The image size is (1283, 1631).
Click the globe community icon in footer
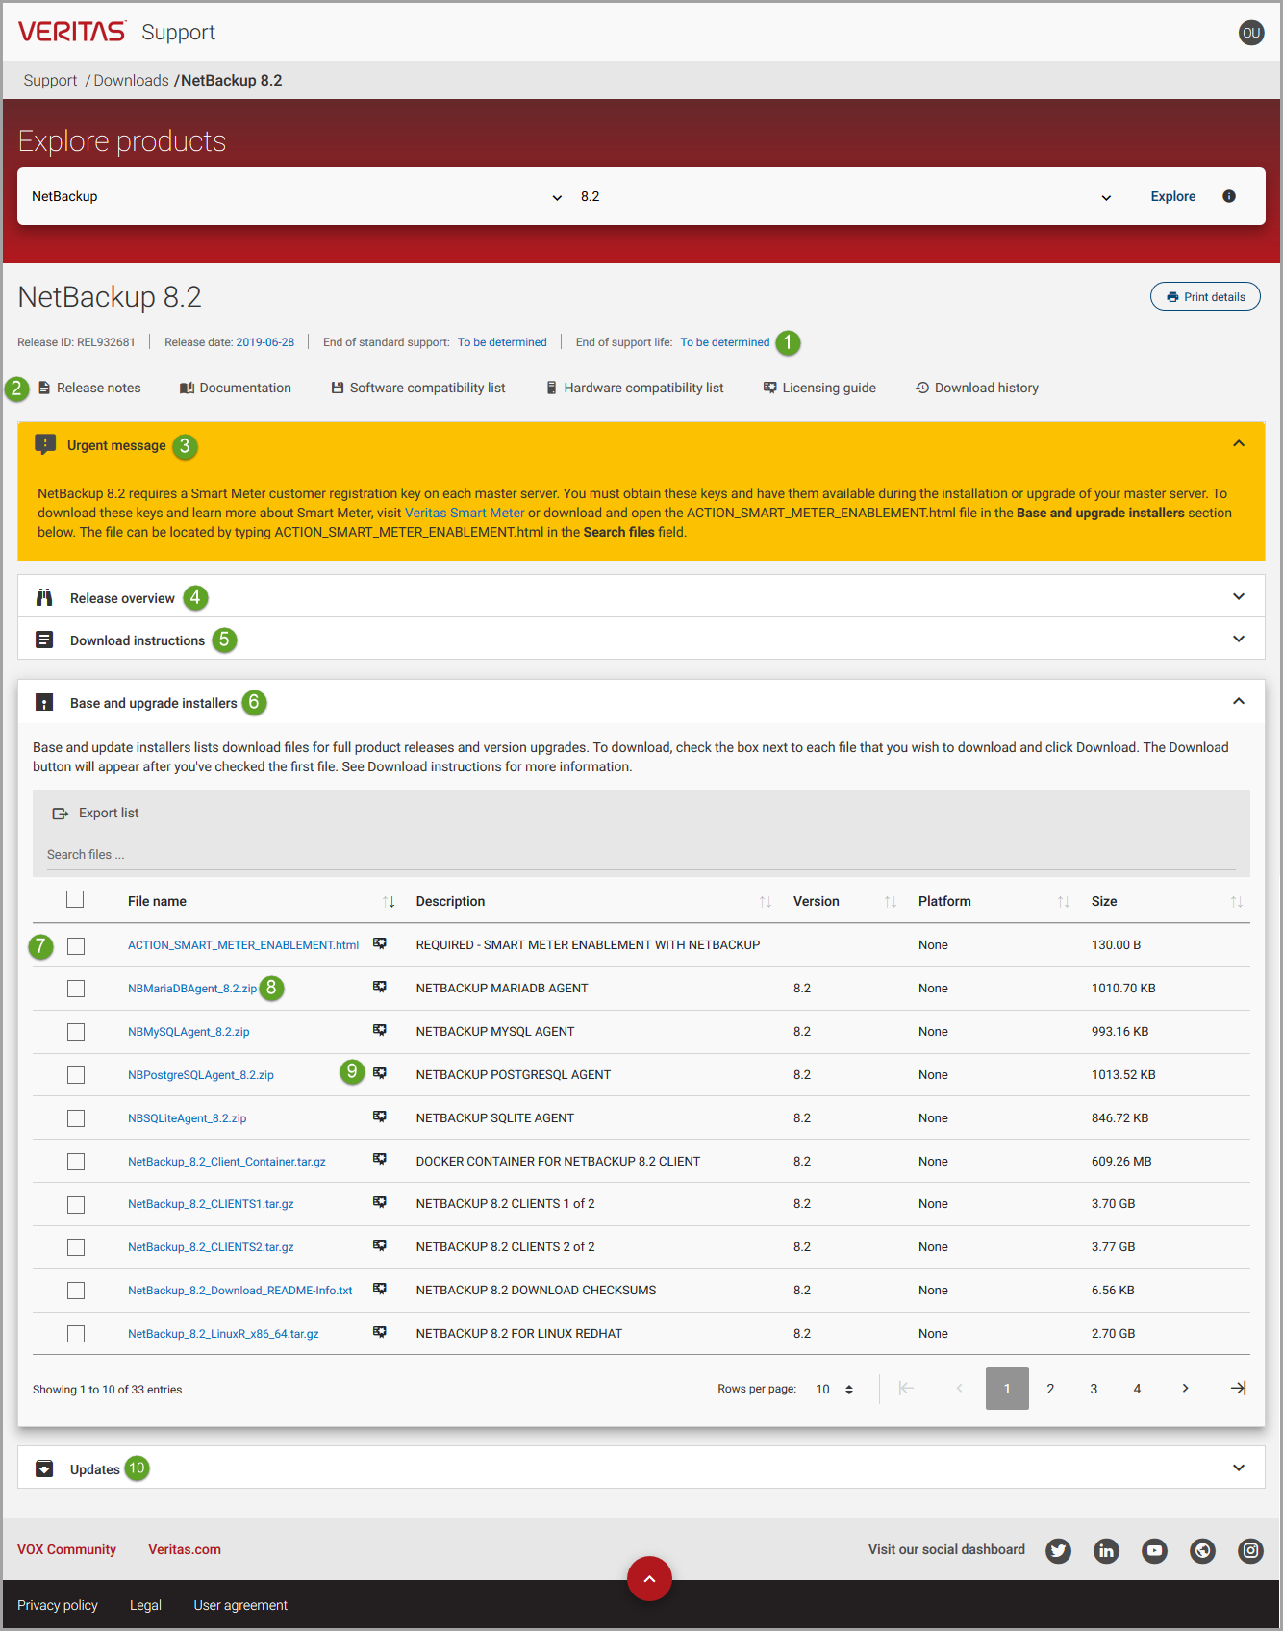[x=1203, y=1550]
